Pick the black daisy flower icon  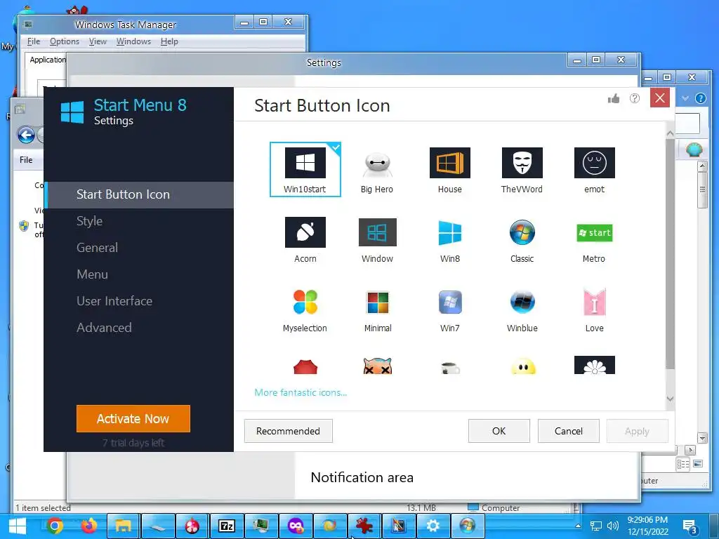594,365
